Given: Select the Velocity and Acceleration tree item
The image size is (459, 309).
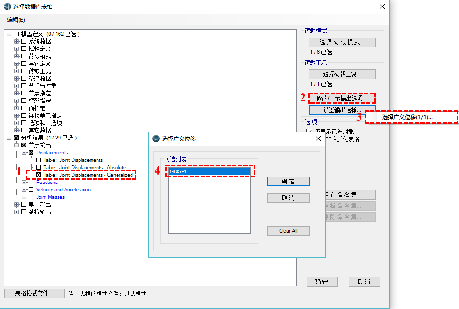Looking at the screenshot, I should click(x=63, y=189).
